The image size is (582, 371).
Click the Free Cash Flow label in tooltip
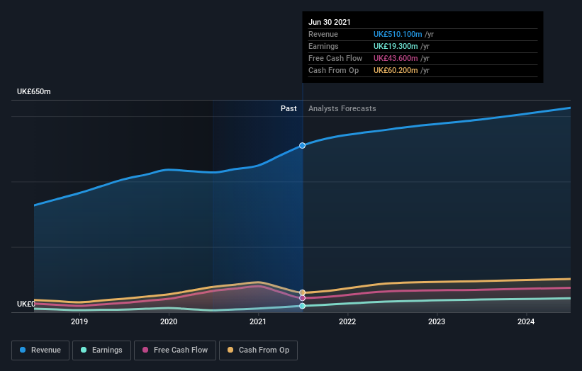[x=335, y=58]
